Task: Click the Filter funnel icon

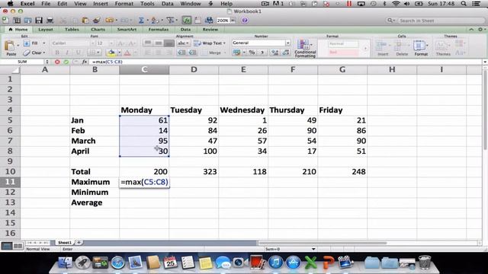Action: pyautogui.click(x=170, y=21)
